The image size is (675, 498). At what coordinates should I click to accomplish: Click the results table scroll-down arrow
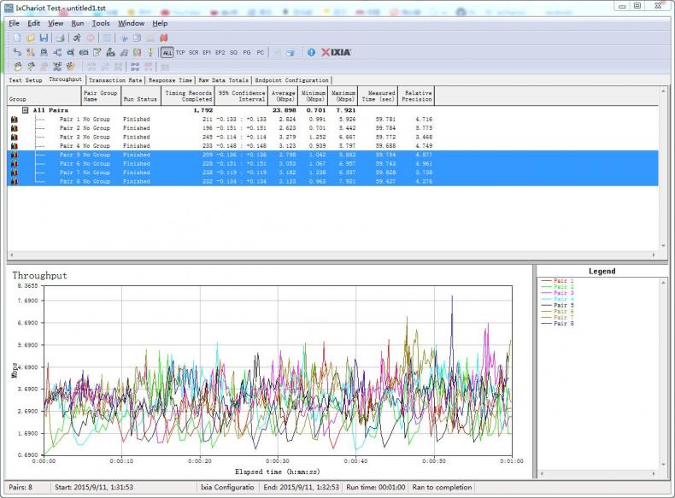[663, 246]
